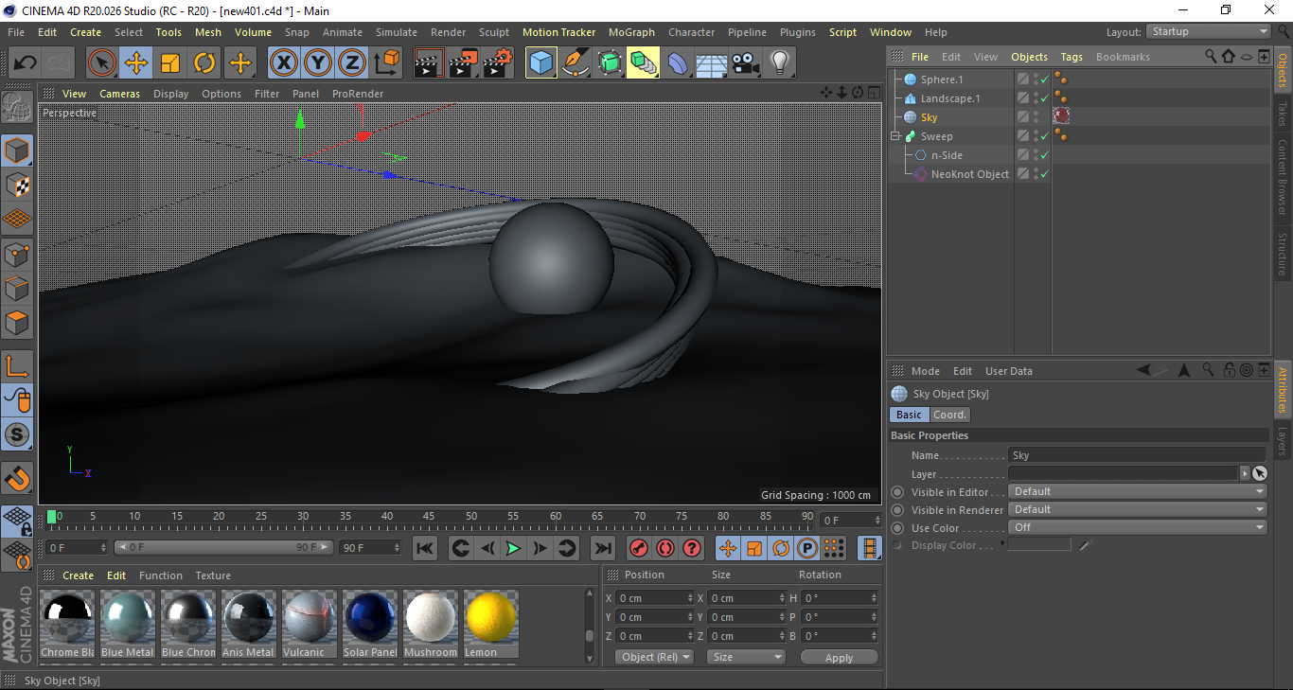This screenshot has height=690, width=1293.
Task: Open the Size mode dropdown
Action: (747, 657)
